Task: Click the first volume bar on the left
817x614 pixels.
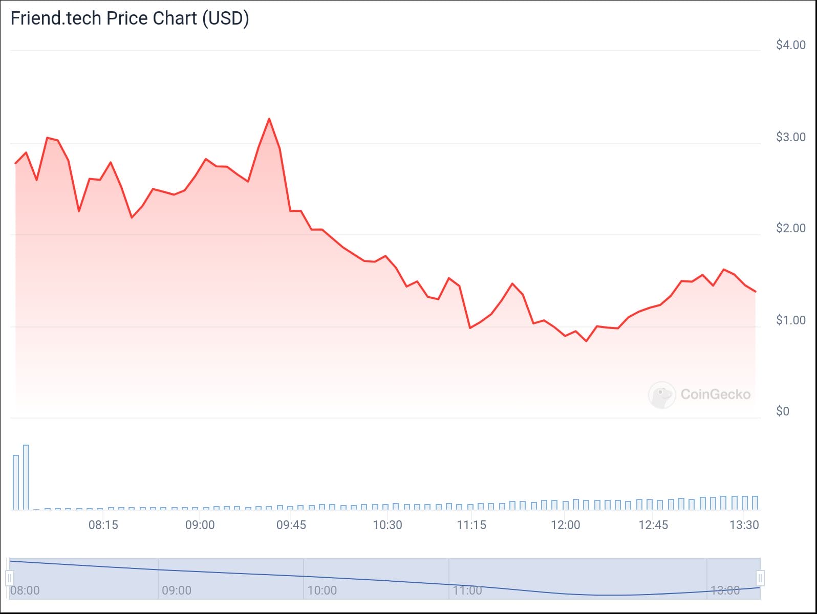Action: click(16, 482)
